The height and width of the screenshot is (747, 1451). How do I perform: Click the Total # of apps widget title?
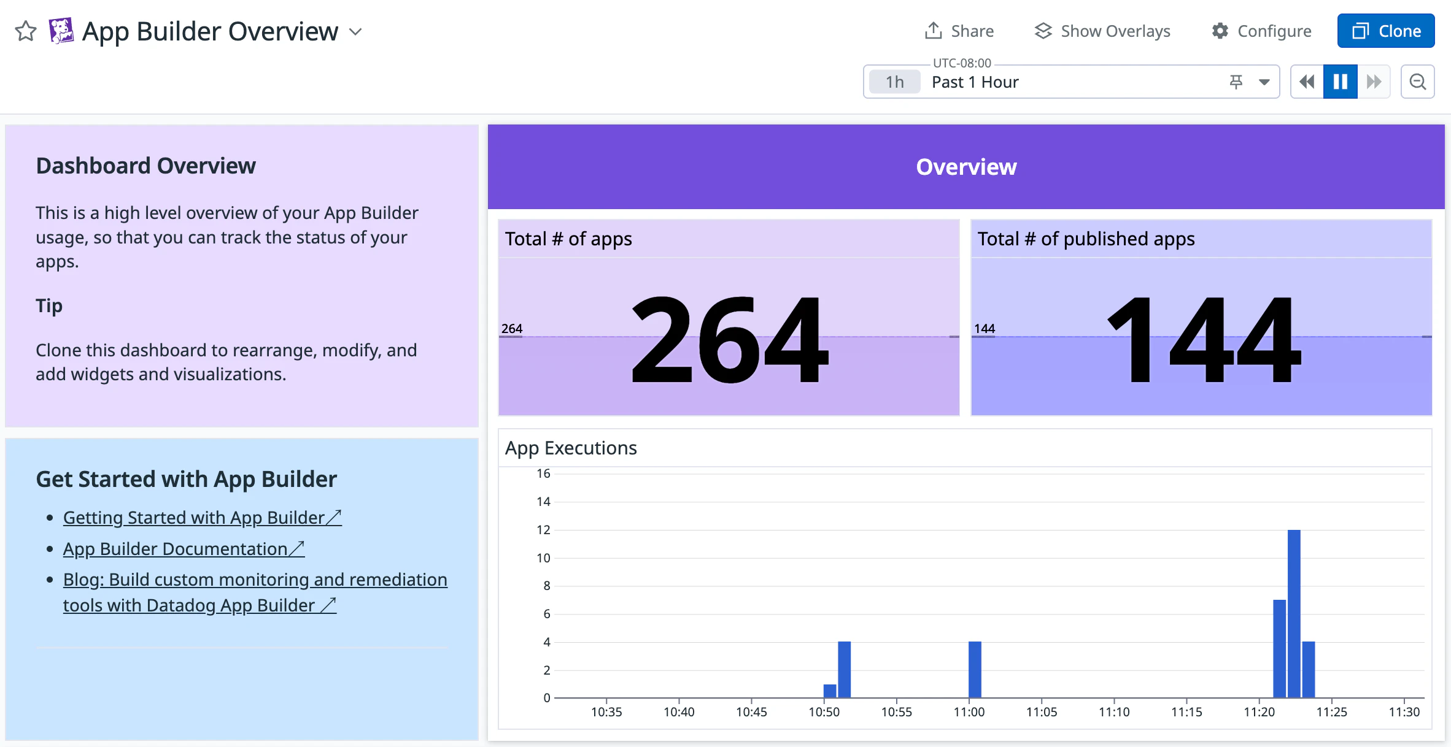[x=568, y=239]
